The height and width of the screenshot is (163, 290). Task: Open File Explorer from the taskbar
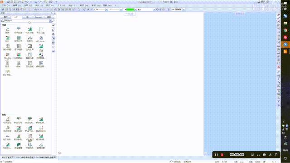285,23
